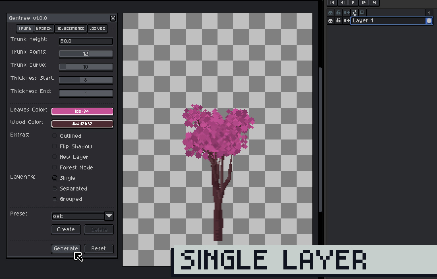Image resolution: width=437 pixels, height=279 pixels.
Task: Open the timeline options icon
Action: click(354, 13)
